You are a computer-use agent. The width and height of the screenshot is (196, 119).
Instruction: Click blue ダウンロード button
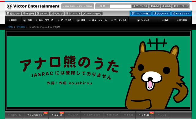(x=161, y=13)
